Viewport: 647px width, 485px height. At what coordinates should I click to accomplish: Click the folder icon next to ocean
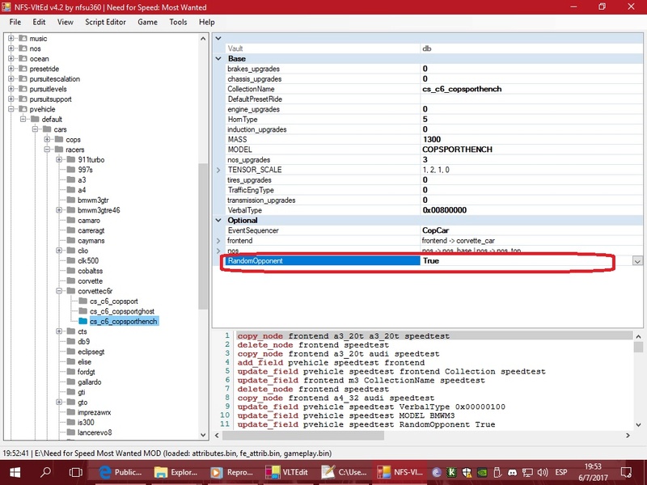[x=23, y=58]
